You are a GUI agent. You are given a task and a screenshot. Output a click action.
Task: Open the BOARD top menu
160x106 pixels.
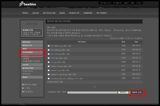tap(62, 13)
